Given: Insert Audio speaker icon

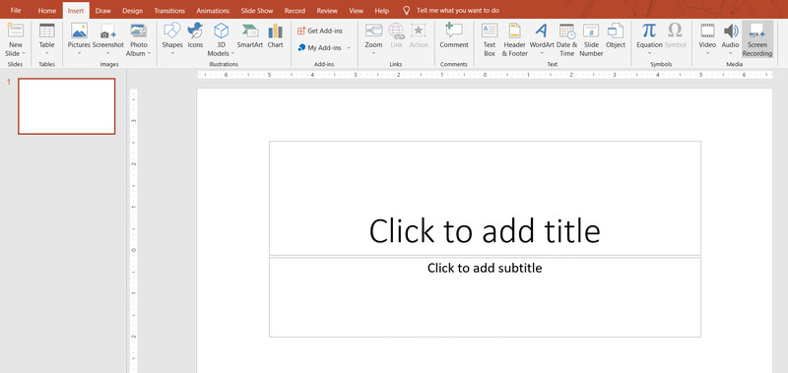Looking at the screenshot, I should (x=730, y=31).
